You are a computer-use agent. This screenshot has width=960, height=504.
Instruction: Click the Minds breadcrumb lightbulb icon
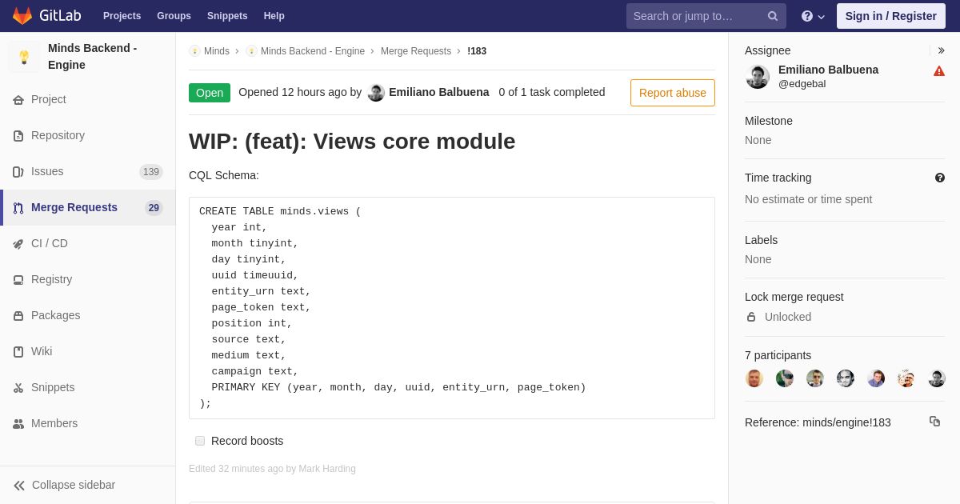pyautogui.click(x=194, y=51)
